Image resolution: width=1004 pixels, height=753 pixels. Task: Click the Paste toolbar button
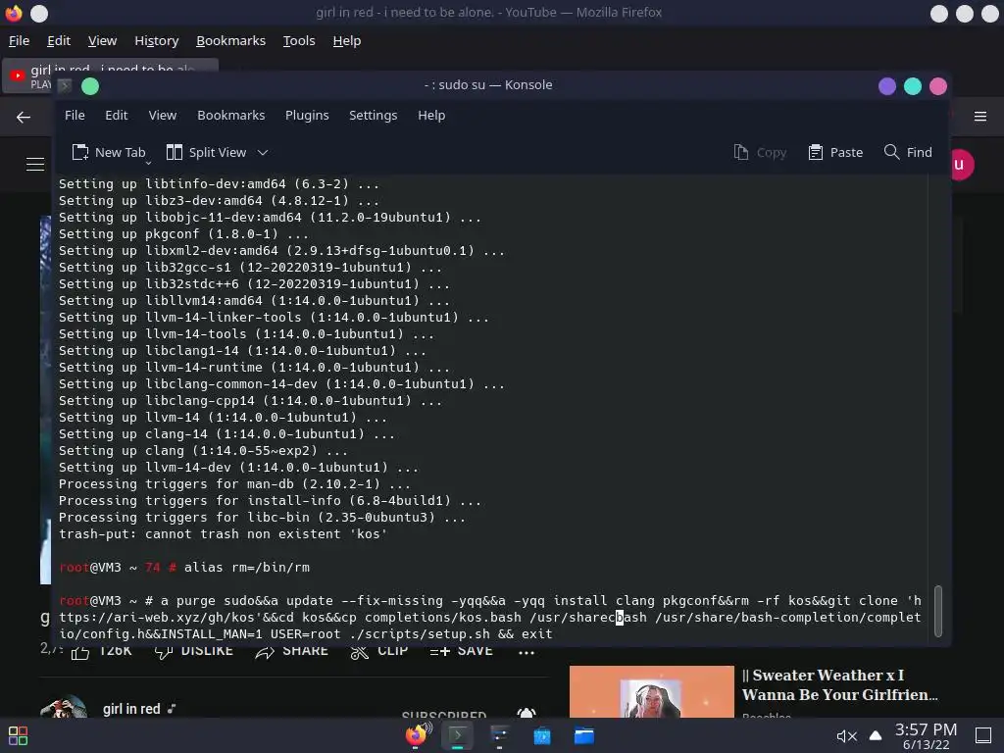(x=835, y=152)
